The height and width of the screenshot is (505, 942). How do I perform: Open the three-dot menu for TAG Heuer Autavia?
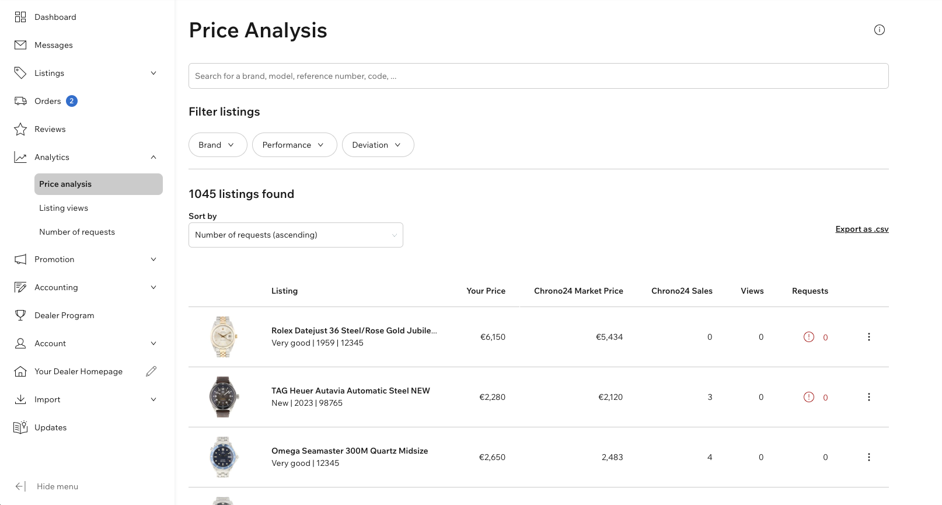869,397
